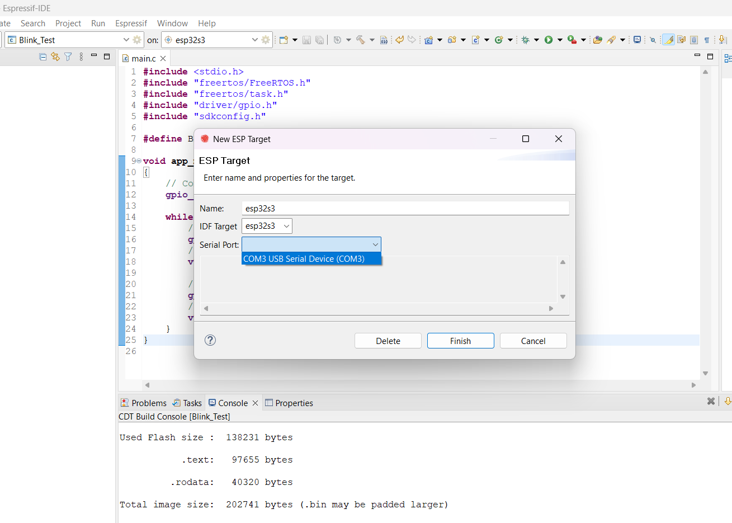This screenshot has height=523, width=732.
Task: Click launch configuration gear next to Blink_Test
Action: pos(137,40)
